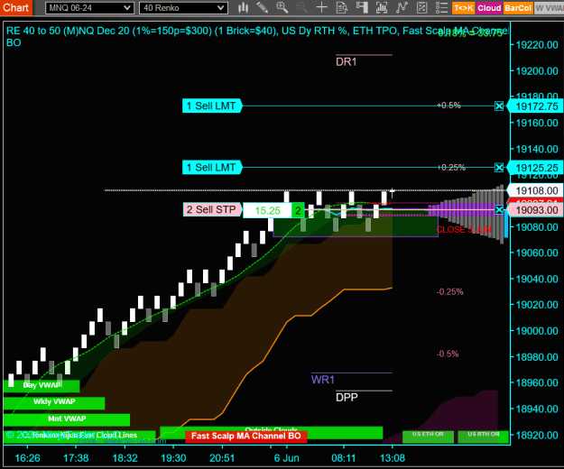Click the Fast Scalp MA Channel BO label
564x469 pixels.
click(246, 437)
